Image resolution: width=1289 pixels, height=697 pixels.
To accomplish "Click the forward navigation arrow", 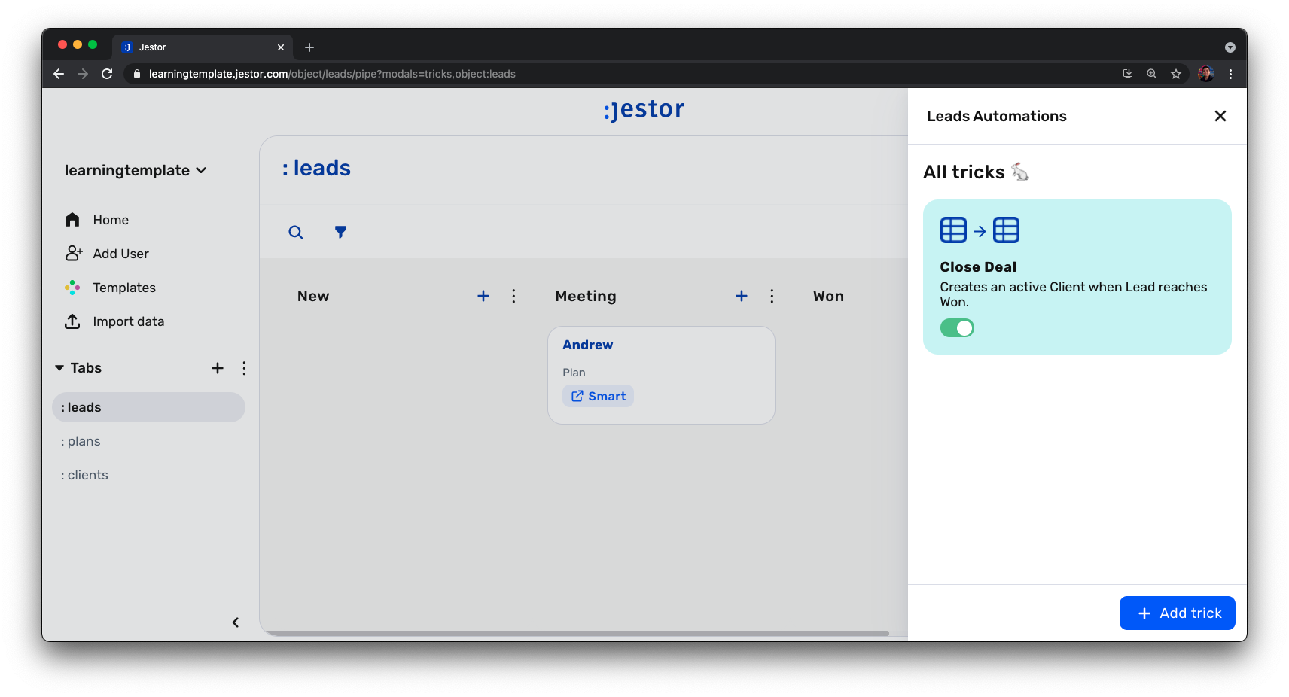I will pyautogui.click(x=83, y=74).
